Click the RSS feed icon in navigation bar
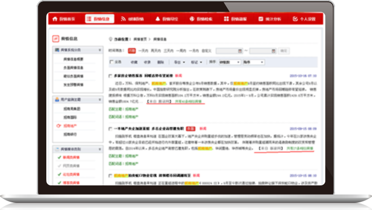The height and width of the screenshot is (210, 372). point(123,19)
